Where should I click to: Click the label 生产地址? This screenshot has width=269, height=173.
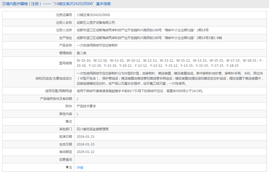click(66, 38)
